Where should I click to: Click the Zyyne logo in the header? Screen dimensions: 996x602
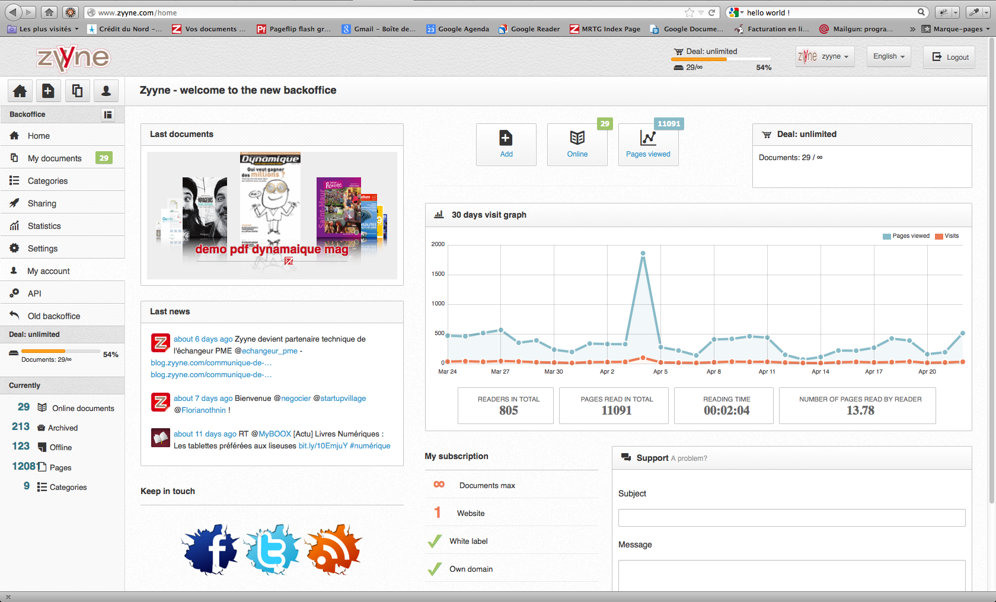(73, 58)
